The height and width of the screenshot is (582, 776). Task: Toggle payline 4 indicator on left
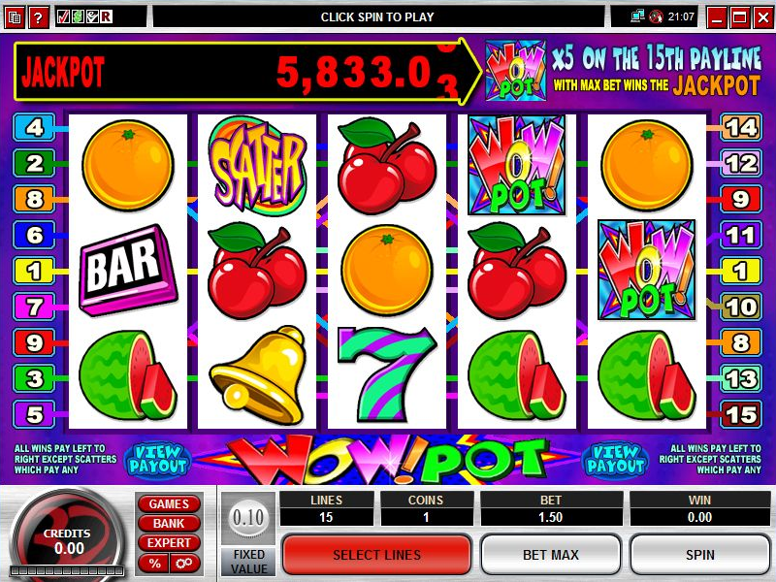tap(34, 127)
